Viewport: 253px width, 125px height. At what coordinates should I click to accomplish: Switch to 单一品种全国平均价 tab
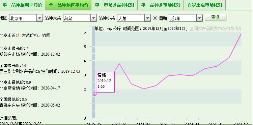coord(22,5)
